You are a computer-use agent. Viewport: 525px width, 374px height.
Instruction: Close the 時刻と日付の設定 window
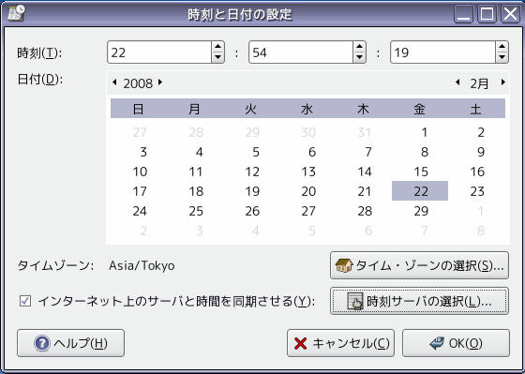point(510,14)
